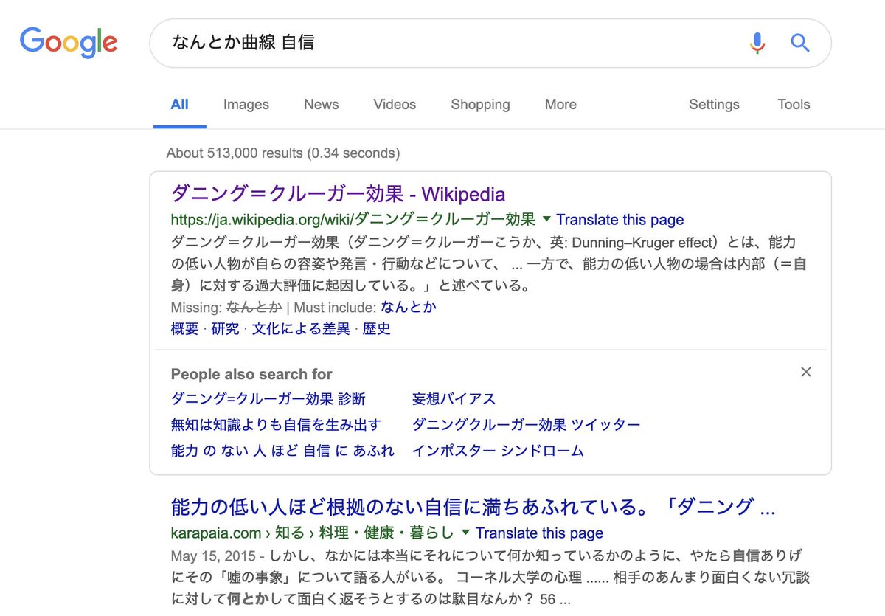
Task: Open ダニング＝クルーガー効果 - Wikipedia result title
Action: (x=339, y=194)
